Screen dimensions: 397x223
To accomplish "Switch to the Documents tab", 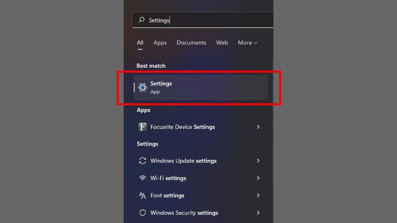I will tap(191, 43).
